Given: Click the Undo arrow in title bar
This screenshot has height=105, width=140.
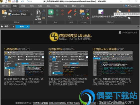Looking at the screenshot, I should [x=22, y=1].
